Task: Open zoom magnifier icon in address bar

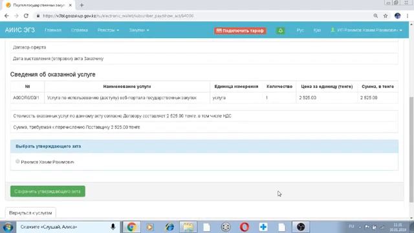Action: [x=375, y=16]
